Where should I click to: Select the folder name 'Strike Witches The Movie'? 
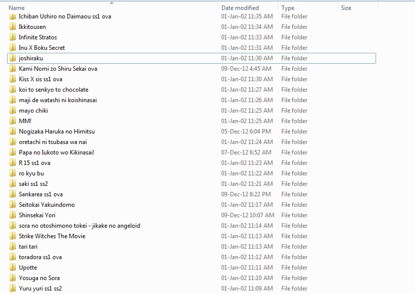[x=52, y=236]
